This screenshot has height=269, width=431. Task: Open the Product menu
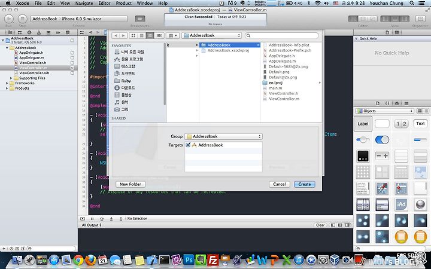124,3
